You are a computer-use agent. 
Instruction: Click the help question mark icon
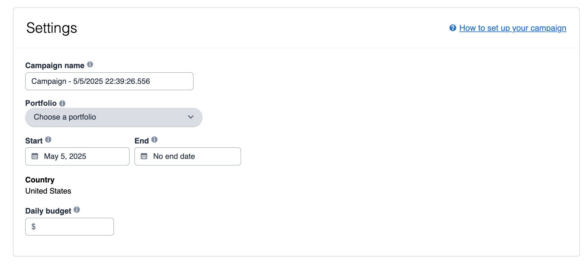[453, 28]
